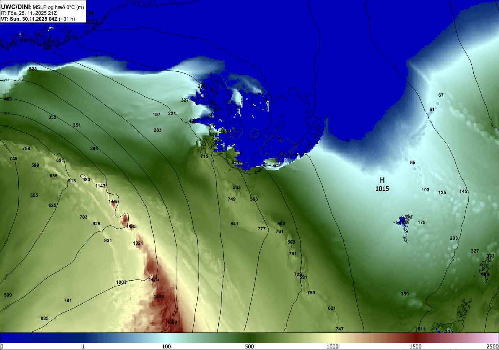This screenshot has width=499, height=350.
Task: Click the map value '749'
Action: point(232,199)
